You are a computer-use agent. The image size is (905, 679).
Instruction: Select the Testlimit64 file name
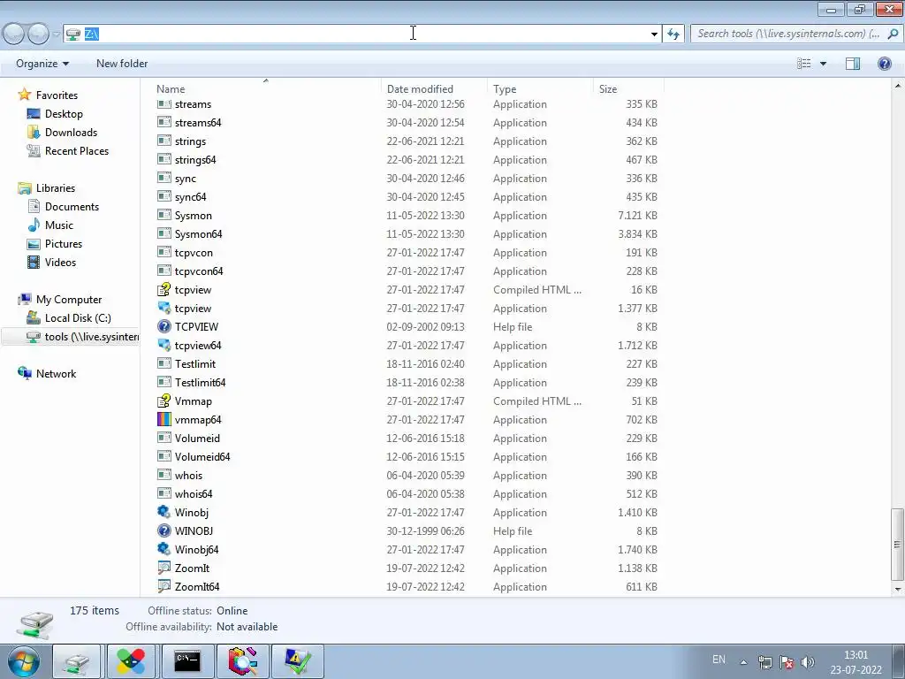200,383
